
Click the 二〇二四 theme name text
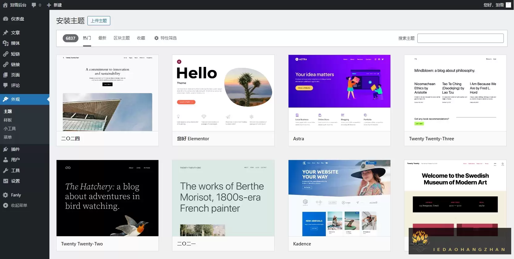(x=70, y=139)
